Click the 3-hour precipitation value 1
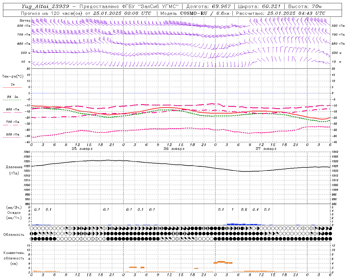 232,210
